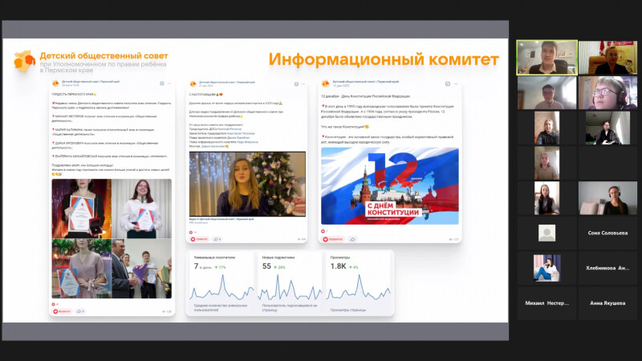
Task: Select the Анна Якушева participant tile
Action: pyautogui.click(x=607, y=304)
